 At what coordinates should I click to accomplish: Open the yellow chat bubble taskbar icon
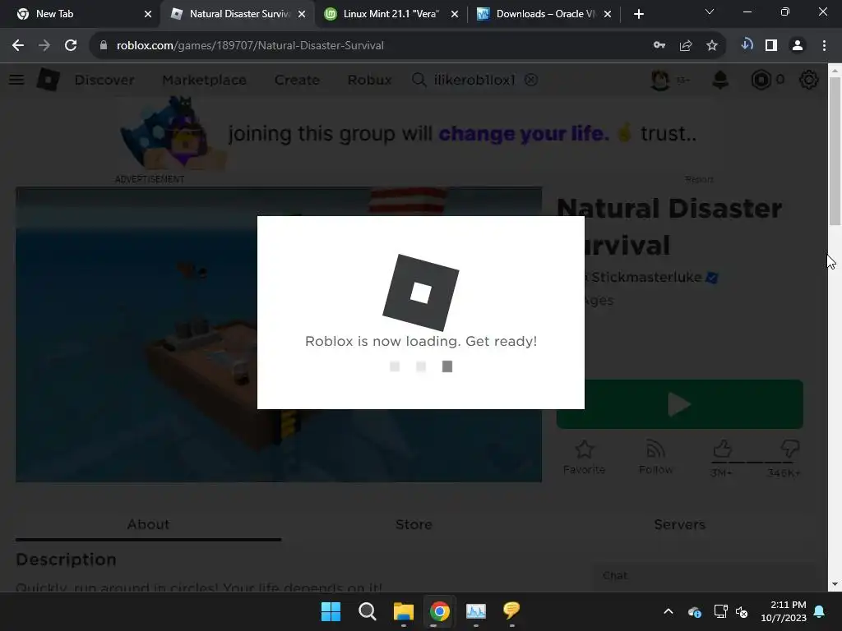511,610
